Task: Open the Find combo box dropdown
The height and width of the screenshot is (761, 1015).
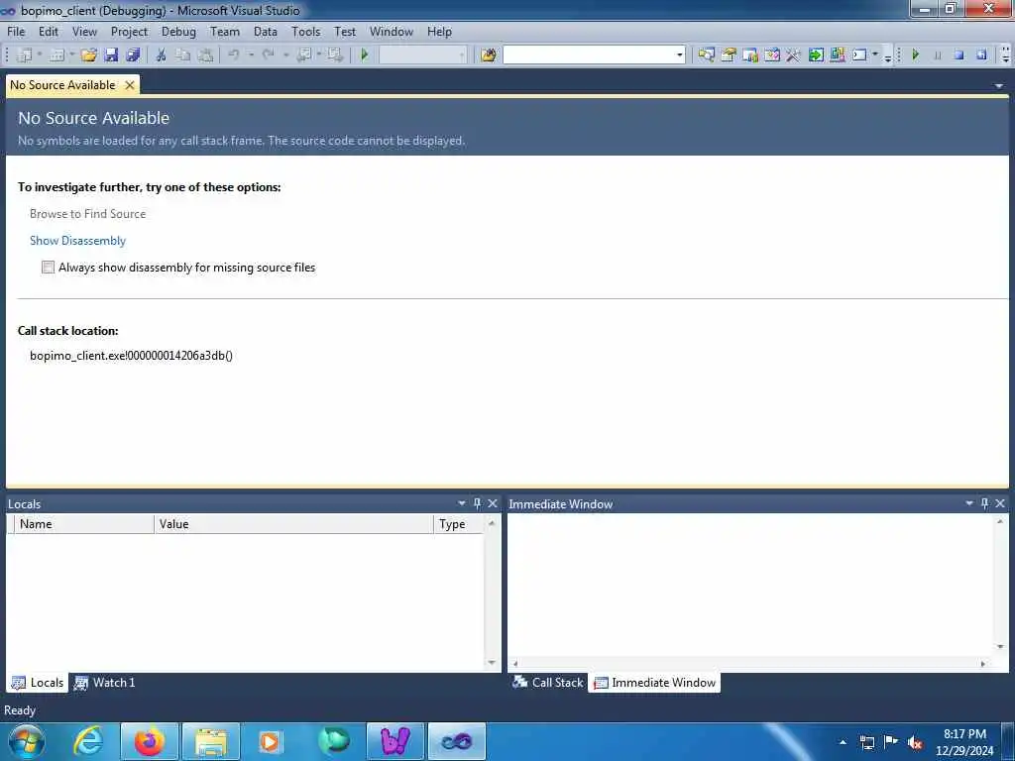Action: pyautogui.click(x=680, y=55)
